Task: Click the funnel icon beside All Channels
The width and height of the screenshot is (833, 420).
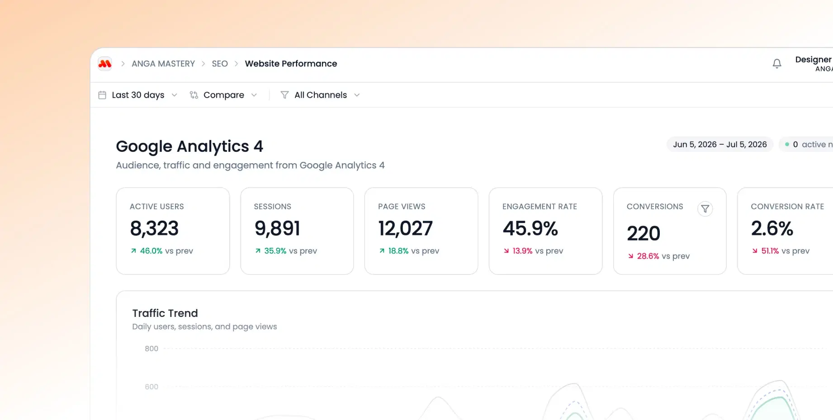Action: click(x=284, y=95)
